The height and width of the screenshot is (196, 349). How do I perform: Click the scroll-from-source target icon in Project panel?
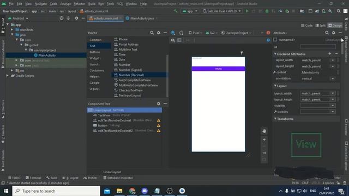tap(62, 18)
